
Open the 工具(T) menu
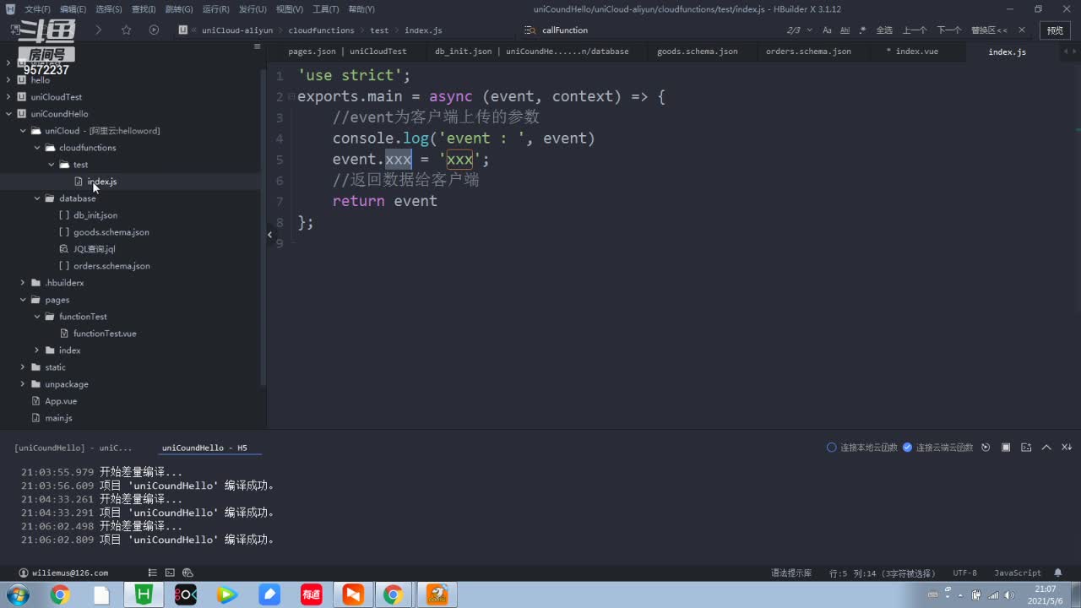(326, 9)
